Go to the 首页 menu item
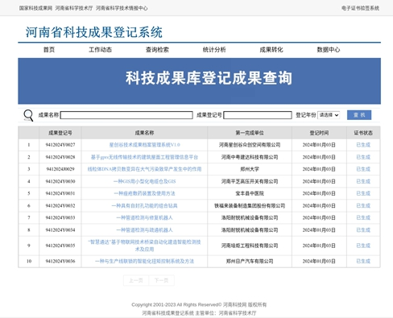 click(x=49, y=50)
